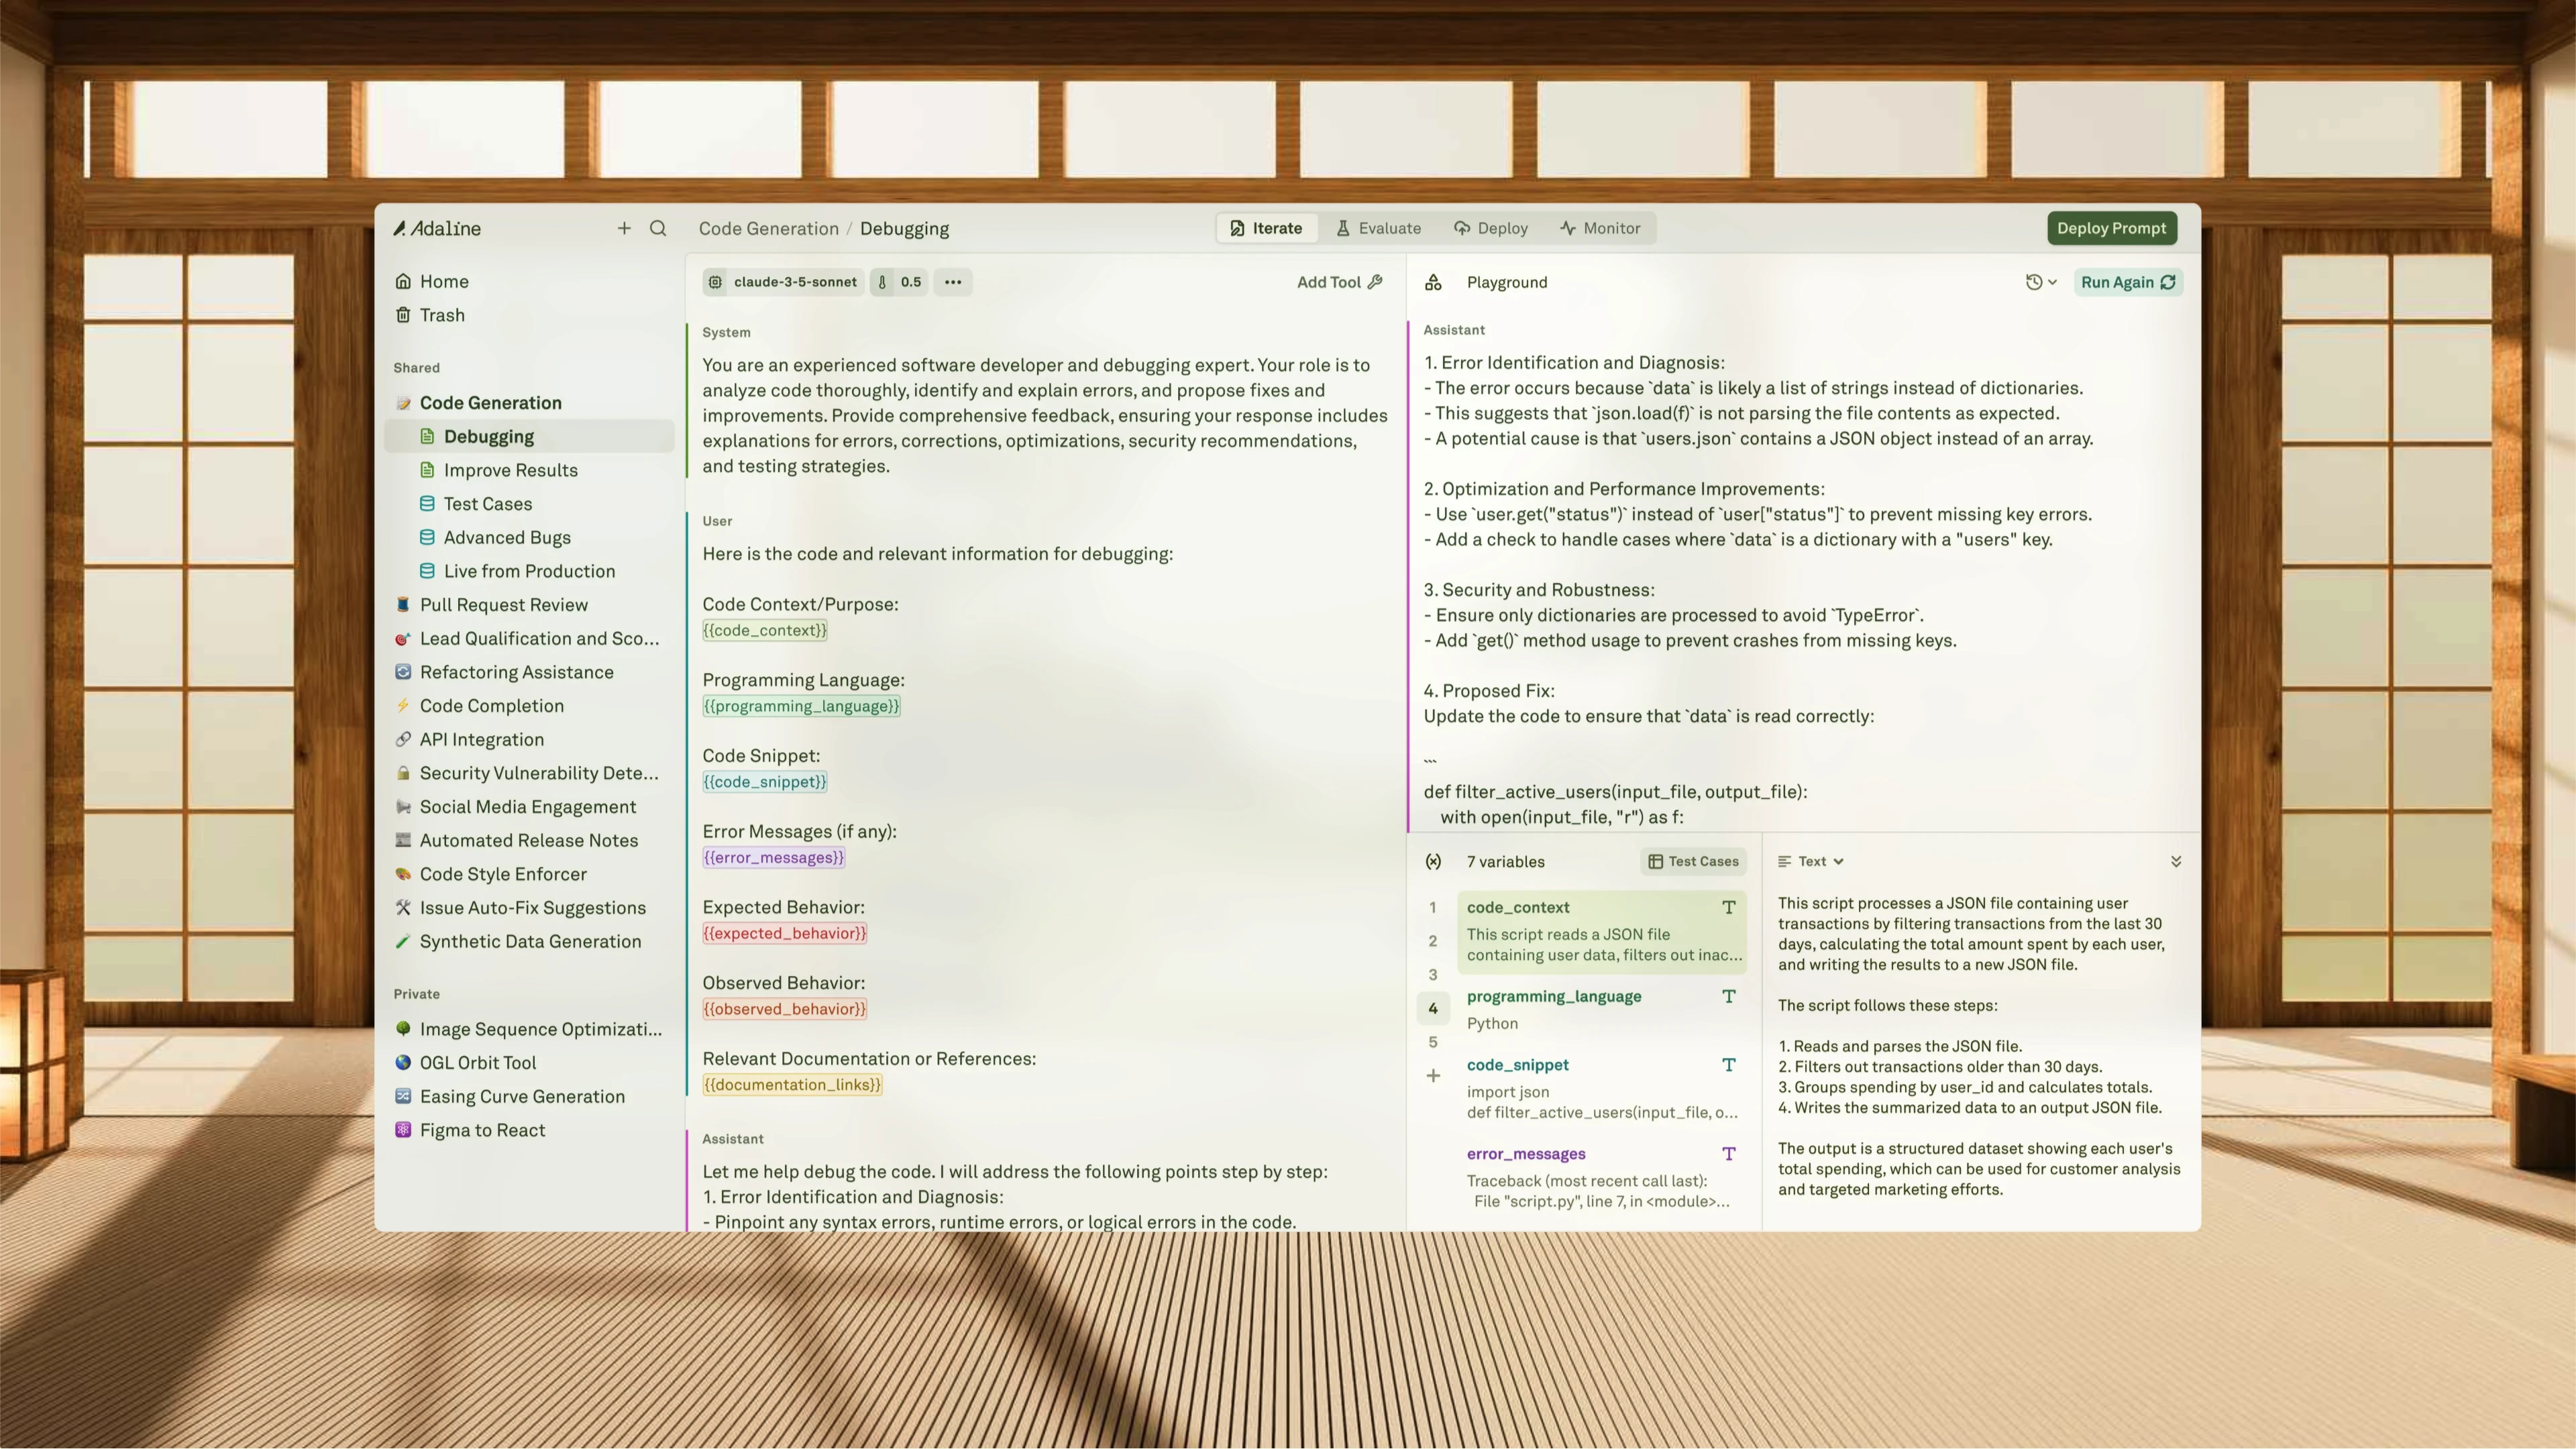Image resolution: width=2576 pixels, height=1449 pixels.
Task: Select the Debugging prompt
Action: pyautogui.click(x=529, y=436)
